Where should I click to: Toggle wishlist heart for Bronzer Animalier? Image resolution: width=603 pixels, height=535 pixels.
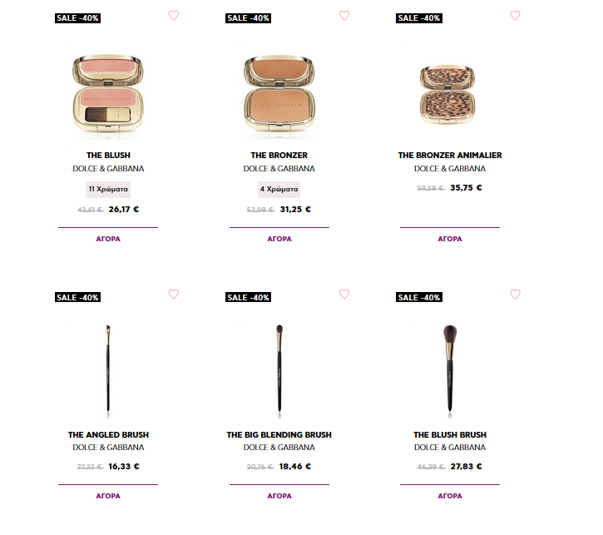pos(515,15)
